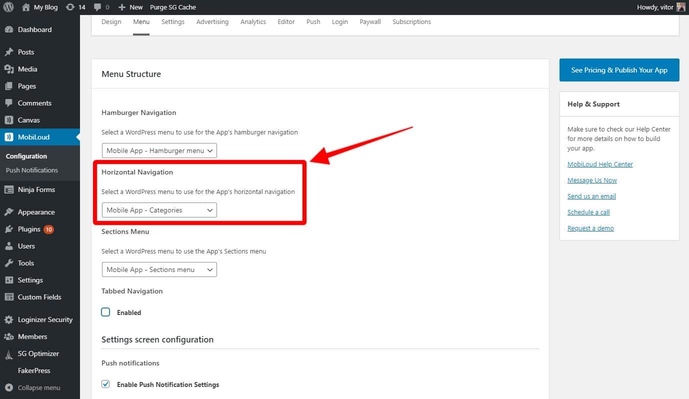Click the user avatar next to Howdy, vitor
The height and width of the screenshot is (399, 689).
681,7
